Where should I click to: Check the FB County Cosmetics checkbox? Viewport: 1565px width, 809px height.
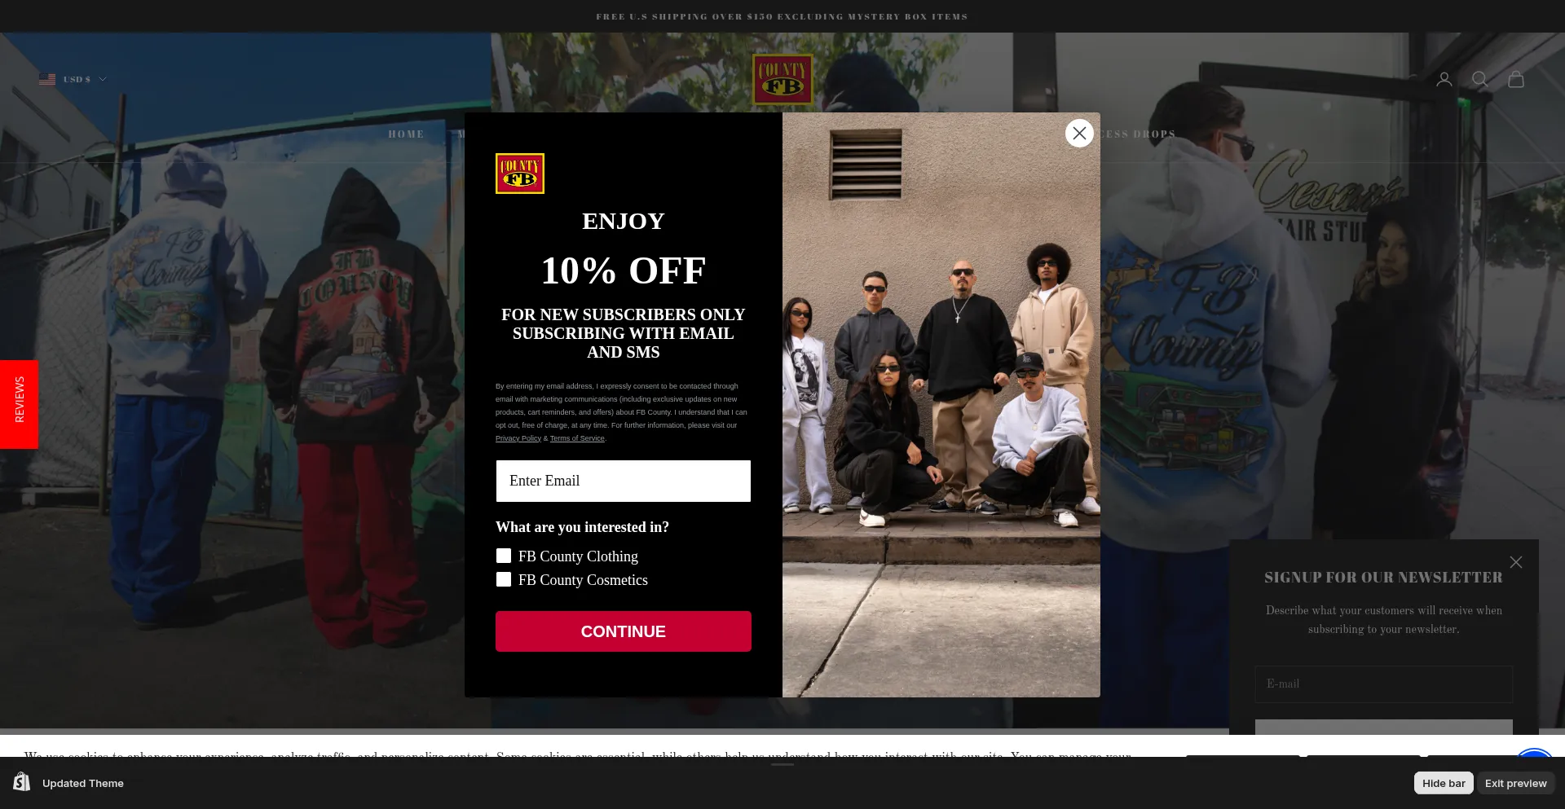click(x=504, y=579)
